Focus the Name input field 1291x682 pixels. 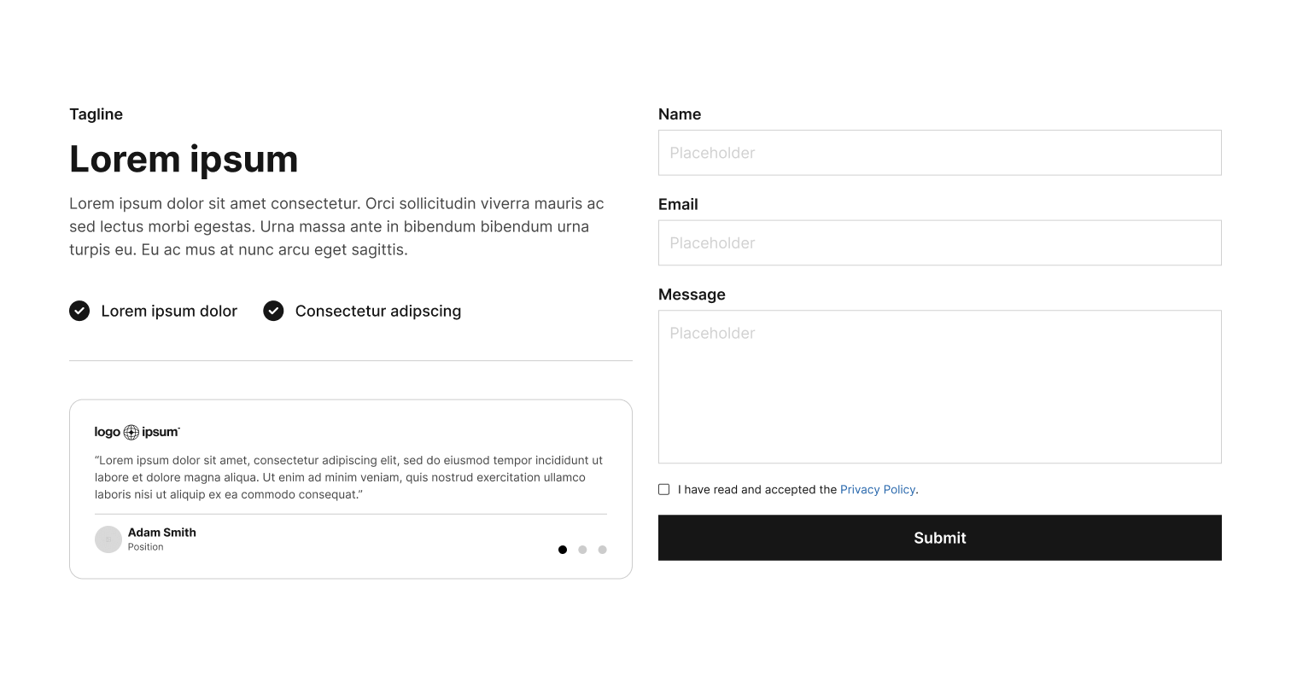(939, 153)
